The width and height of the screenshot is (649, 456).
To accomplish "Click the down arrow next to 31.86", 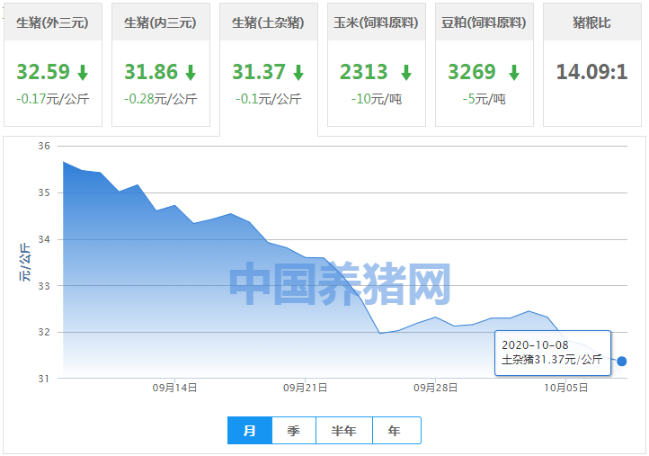I will coord(191,73).
